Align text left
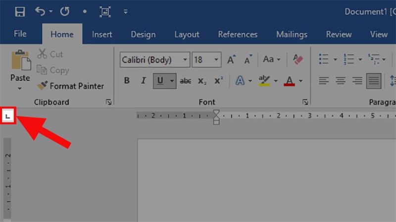The image size is (396, 222). [x=324, y=80]
